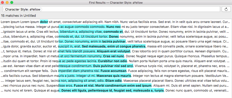Screen dimensions: 232x98
Task: Select Fusce et nisl. Morbi condimentum result
Action: tap(116, 86)
